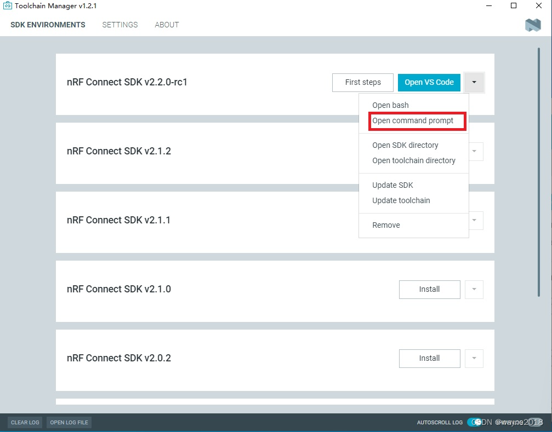Click the CLEAR LOG button
The image size is (552, 432).
(x=25, y=423)
